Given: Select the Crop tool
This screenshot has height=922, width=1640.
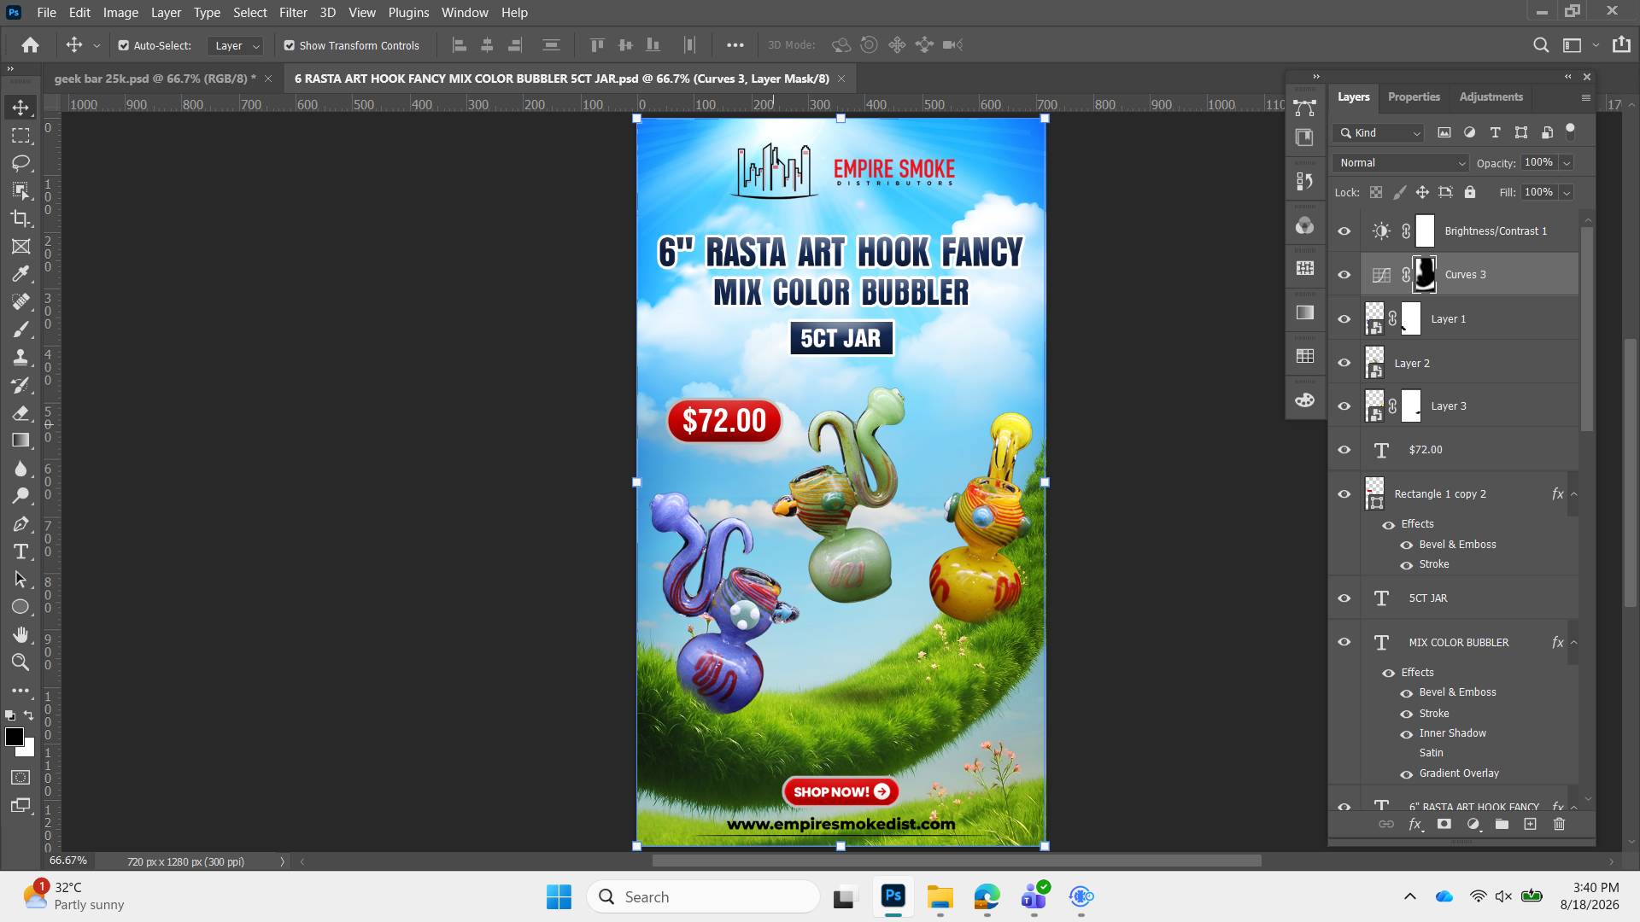Looking at the screenshot, I should [20, 219].
